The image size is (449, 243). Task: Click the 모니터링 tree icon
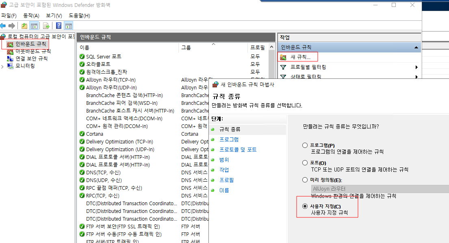pyautogui.click(x=10, y=66)
